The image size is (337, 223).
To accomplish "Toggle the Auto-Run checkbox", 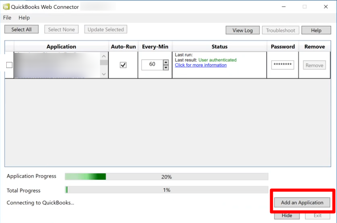I will 123,65.
